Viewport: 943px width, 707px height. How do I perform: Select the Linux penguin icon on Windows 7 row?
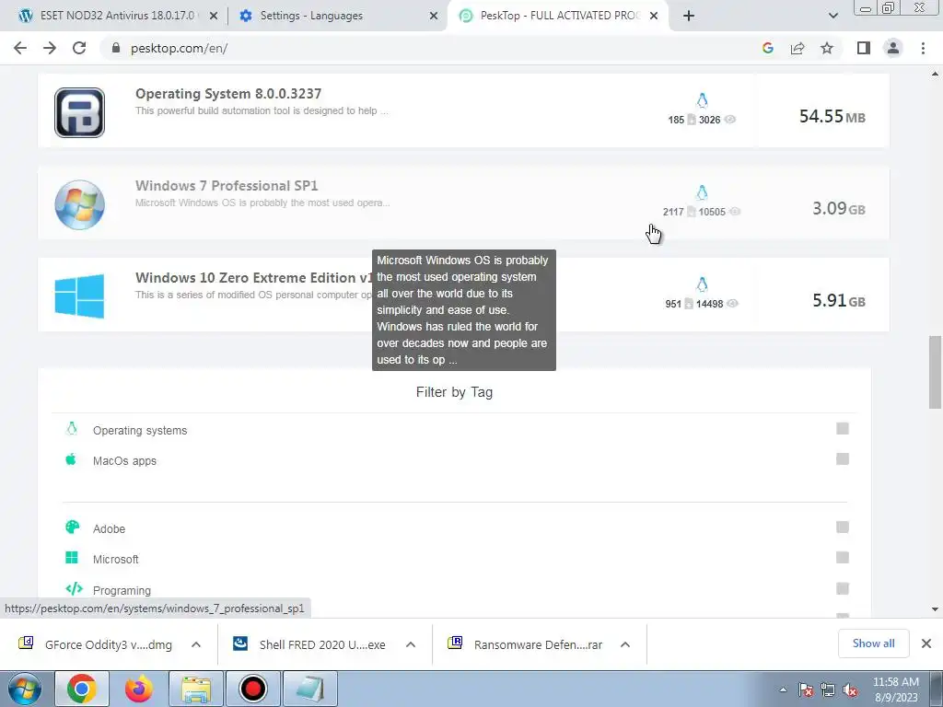pyautogui.click(x=702, y=192)
